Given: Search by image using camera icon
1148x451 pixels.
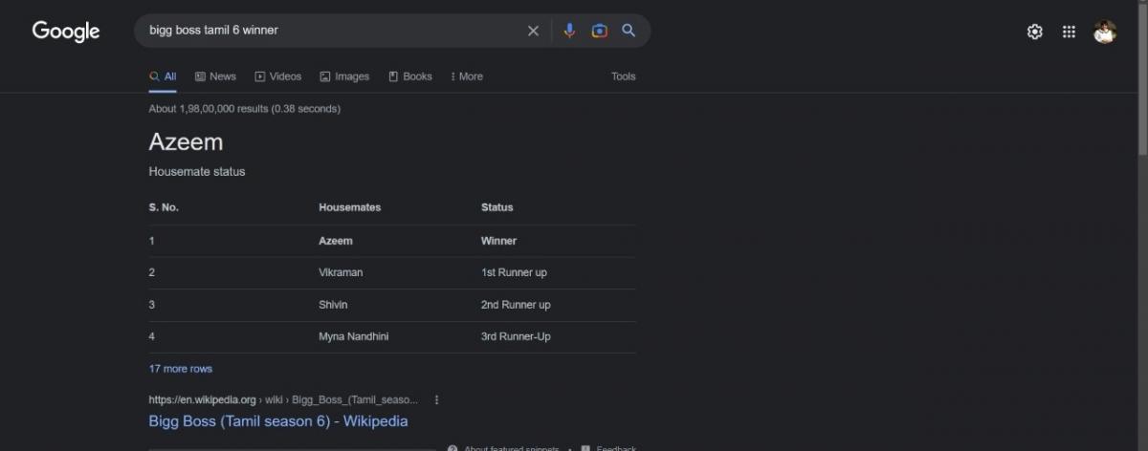Looking at the screenshot, I should point(599,31).
